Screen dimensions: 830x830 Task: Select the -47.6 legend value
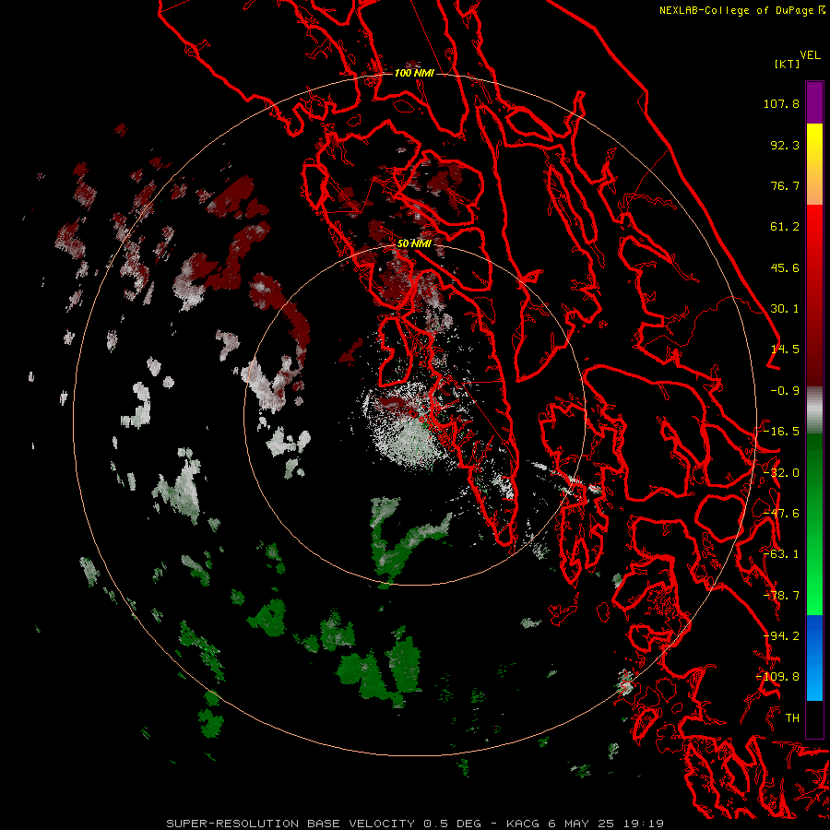[x=781, y=514]
